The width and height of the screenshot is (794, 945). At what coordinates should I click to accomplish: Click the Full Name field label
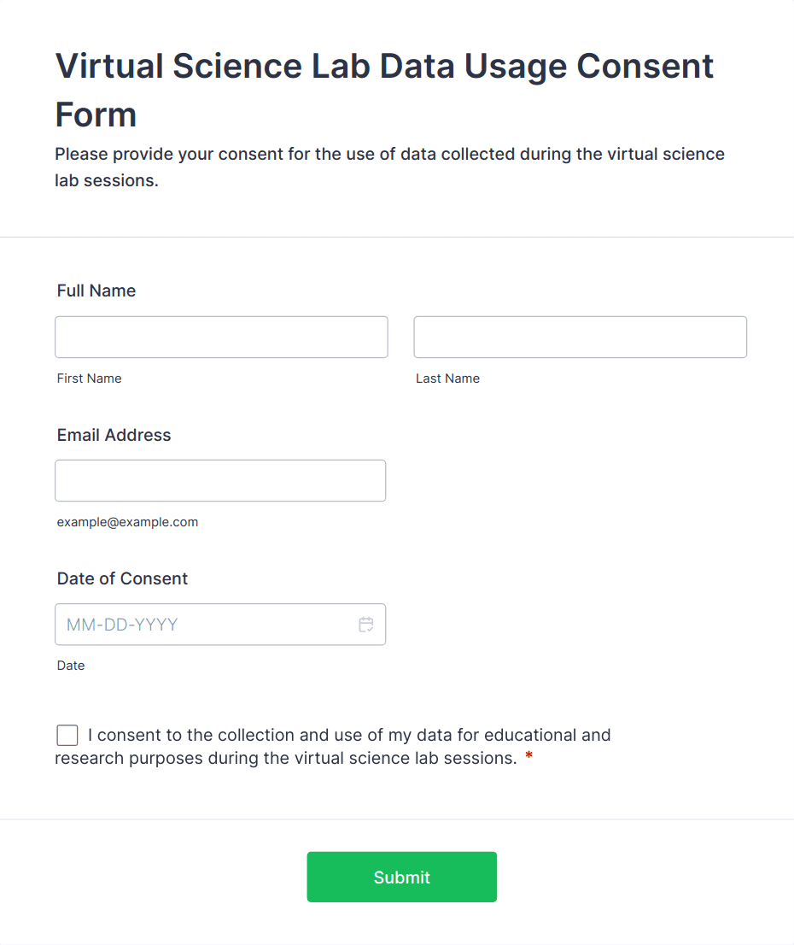(x=96, y=291)
